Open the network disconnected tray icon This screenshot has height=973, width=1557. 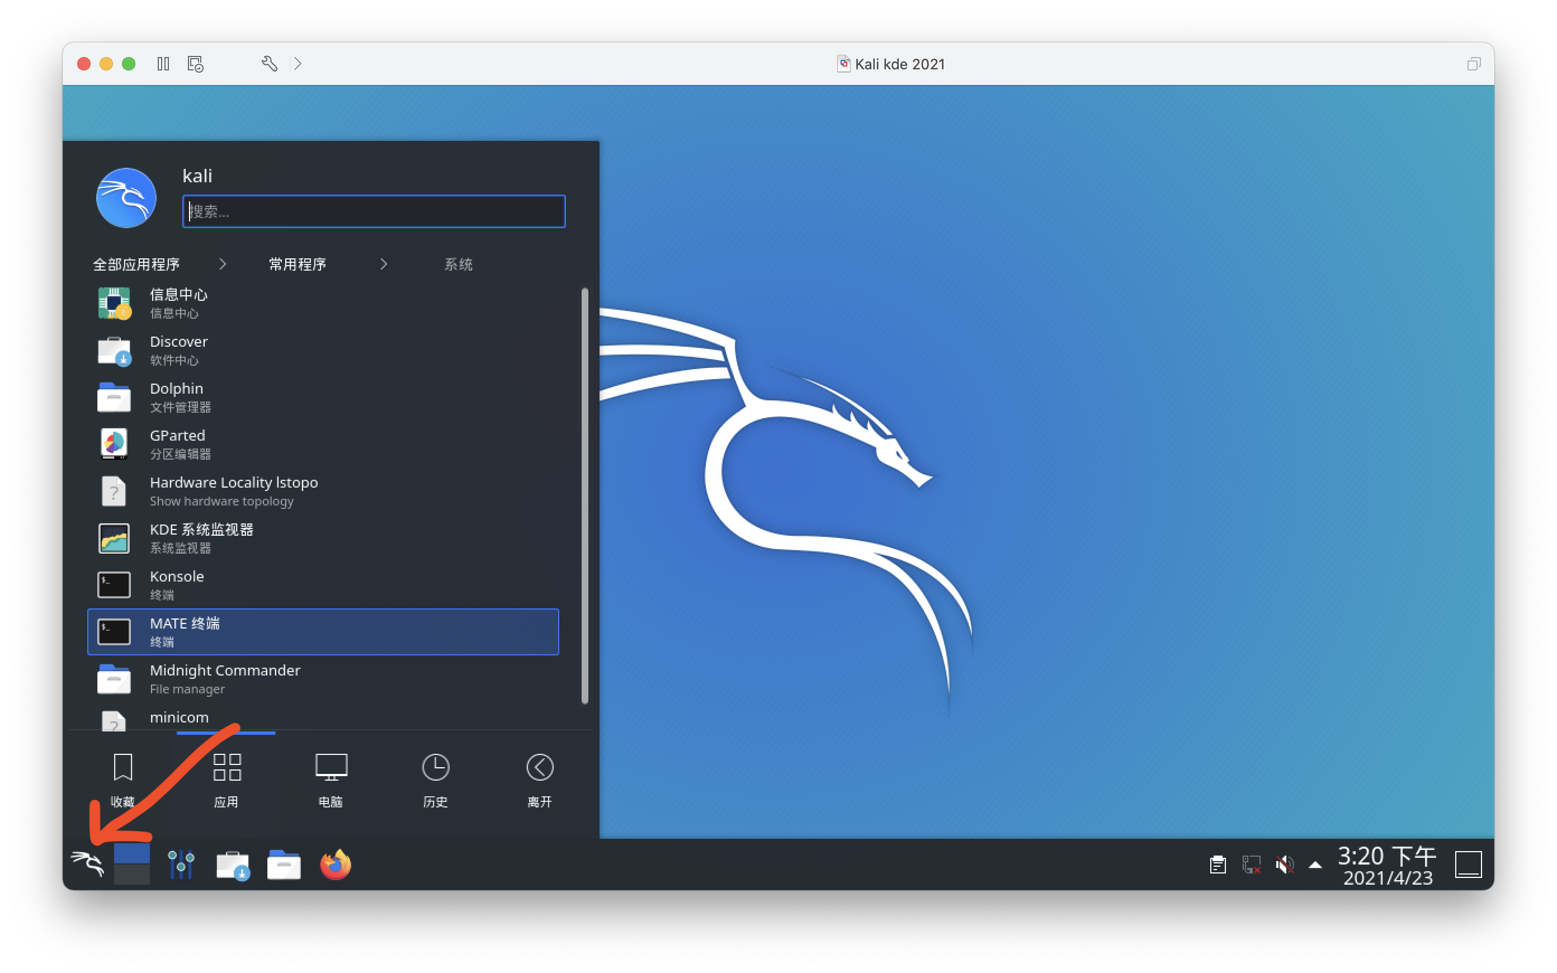tap(1252, 865)
